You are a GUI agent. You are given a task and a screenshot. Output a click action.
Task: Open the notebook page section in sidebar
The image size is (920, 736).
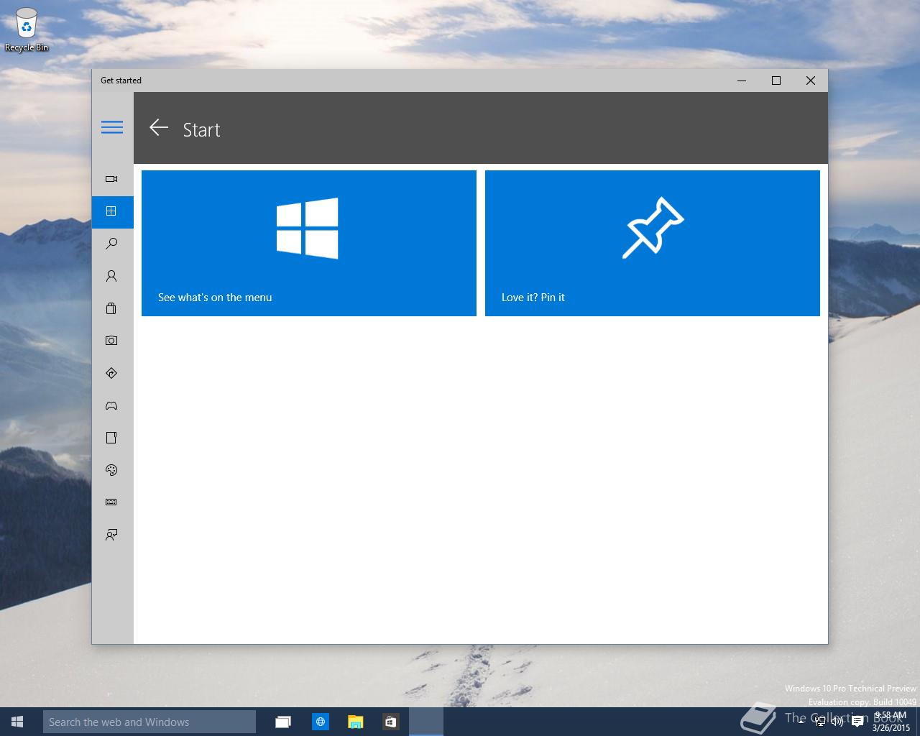pyautogui.click(x=111, y=438)
